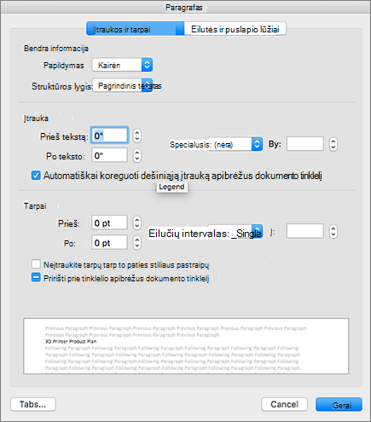Viewport: 371px width, 422px height.
Task: Click the Prieš tekstą indent field
Action: pyautogui.click(x=109, y=136)
